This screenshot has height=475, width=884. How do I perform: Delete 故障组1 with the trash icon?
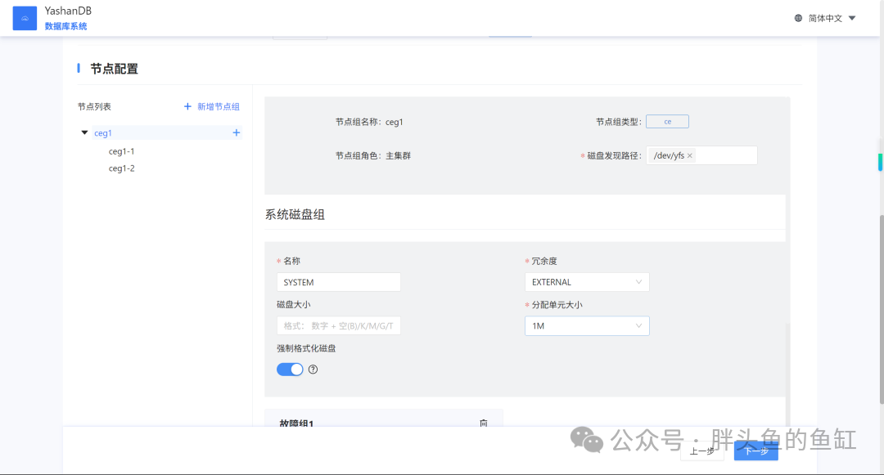(x=484, y=423)
